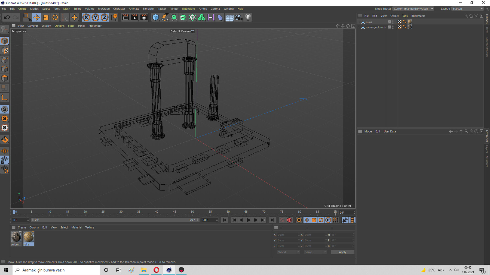
Task: Click the Cube primitive icon
Action: 155,17
